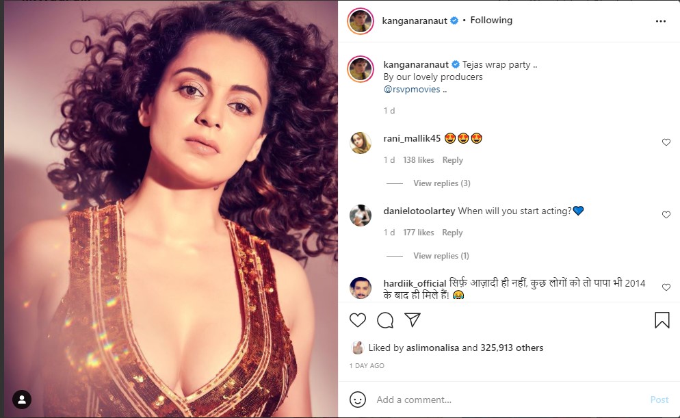The image size is (680, 418).
Task: Like hardiik_official's comment heart
Action: pos(666,287)
